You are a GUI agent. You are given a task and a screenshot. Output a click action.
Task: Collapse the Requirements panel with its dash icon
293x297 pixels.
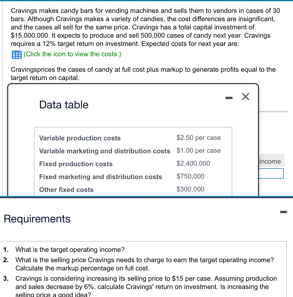284,212
